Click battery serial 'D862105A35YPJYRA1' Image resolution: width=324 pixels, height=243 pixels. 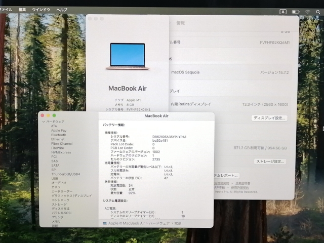pyautogui.click(x=169, y=137)
